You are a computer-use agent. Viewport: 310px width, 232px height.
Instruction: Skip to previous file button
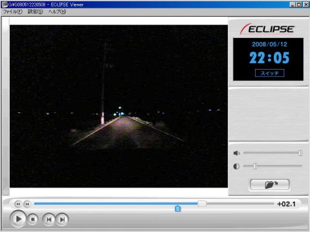pos(49,220)
